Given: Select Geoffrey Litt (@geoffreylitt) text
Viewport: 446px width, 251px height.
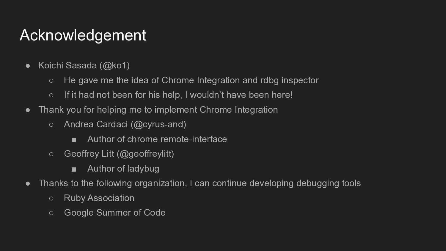Looking at the screenshot, I should coord(119,154).
